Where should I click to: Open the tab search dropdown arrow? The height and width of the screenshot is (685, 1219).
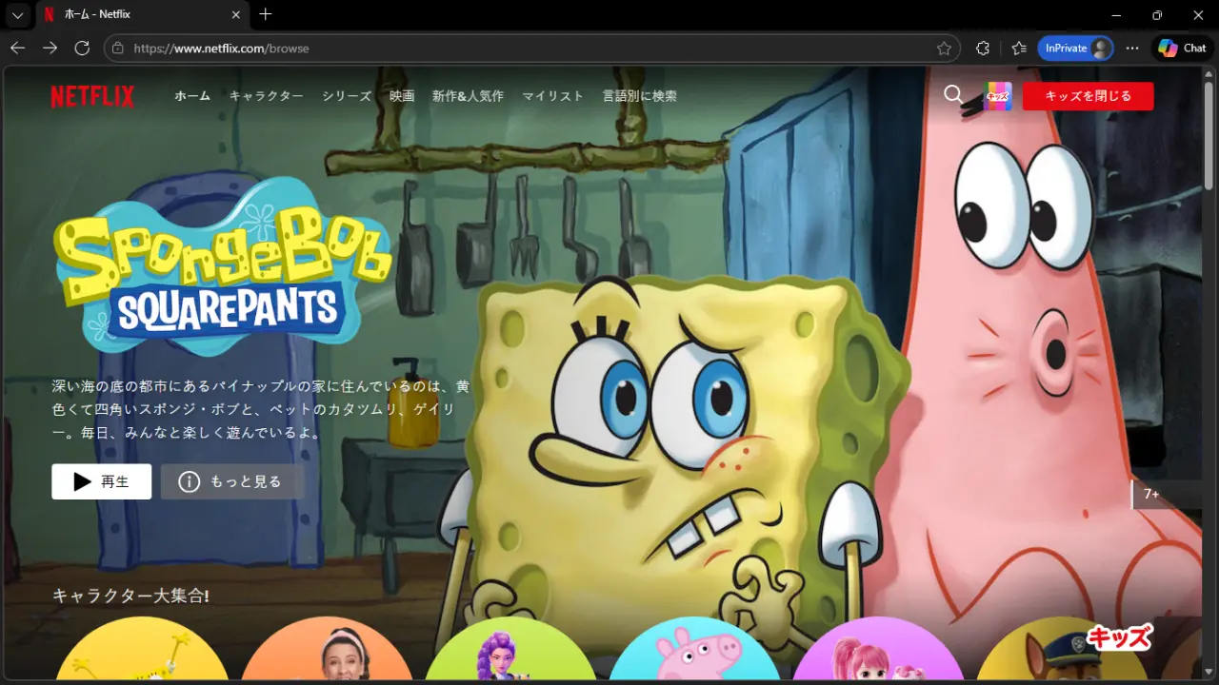click(x=17, y=14)
